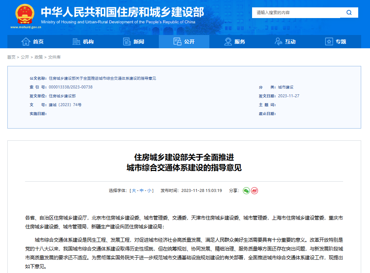Share article via Weibo icon
The width and height of the screenshot is (370, 273).
pos(254,190)
